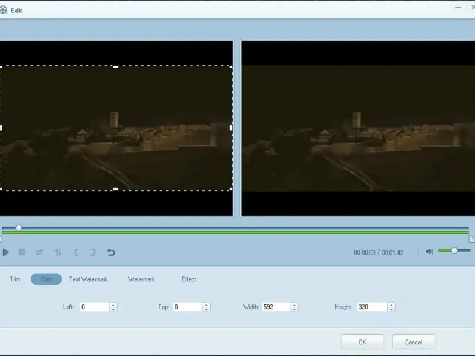Open the Watermark tab
Screen dimensions: 475x356
tap(141, 279)
